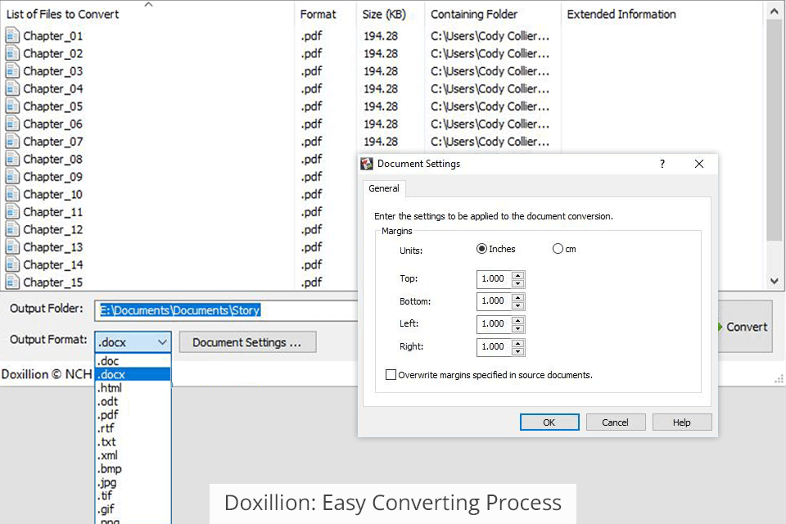
Task: Click the Extended Information column header
Action: tap(664, 14)
